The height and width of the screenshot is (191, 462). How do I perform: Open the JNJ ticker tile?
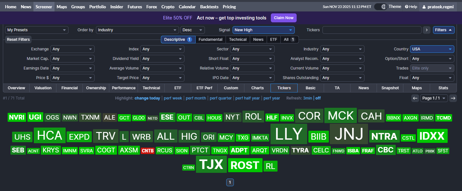tap(349, 134)
